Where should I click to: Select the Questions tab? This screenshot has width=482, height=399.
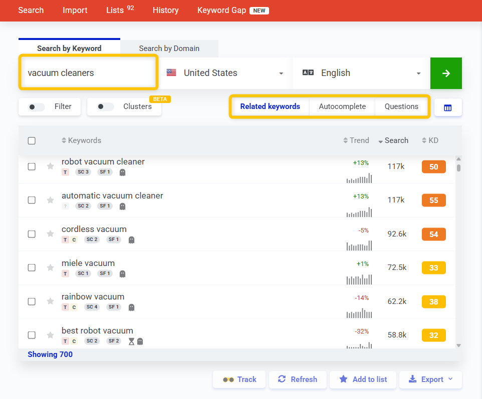[401, 106]
